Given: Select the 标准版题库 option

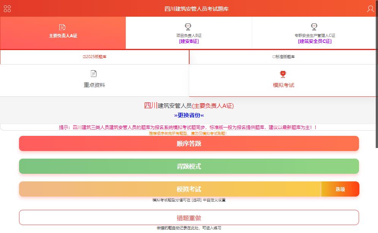Looking at the screenshot, I should click(x=283, y=56).
